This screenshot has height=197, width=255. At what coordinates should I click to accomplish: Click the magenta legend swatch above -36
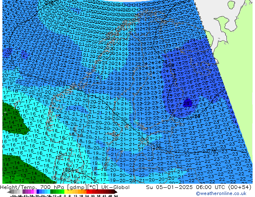pyautogui.click(x=32, y=191)
